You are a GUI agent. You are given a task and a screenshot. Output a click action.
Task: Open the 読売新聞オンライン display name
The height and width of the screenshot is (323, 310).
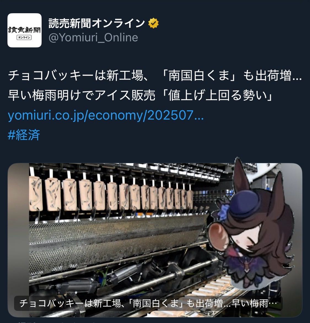pyautogui.click(x=97, y=23)
